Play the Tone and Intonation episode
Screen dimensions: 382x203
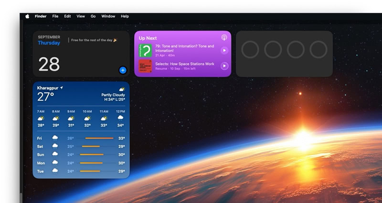224,51
